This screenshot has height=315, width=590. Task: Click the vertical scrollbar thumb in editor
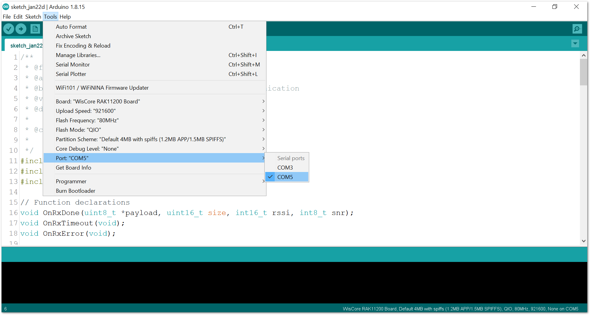[584, 72]
